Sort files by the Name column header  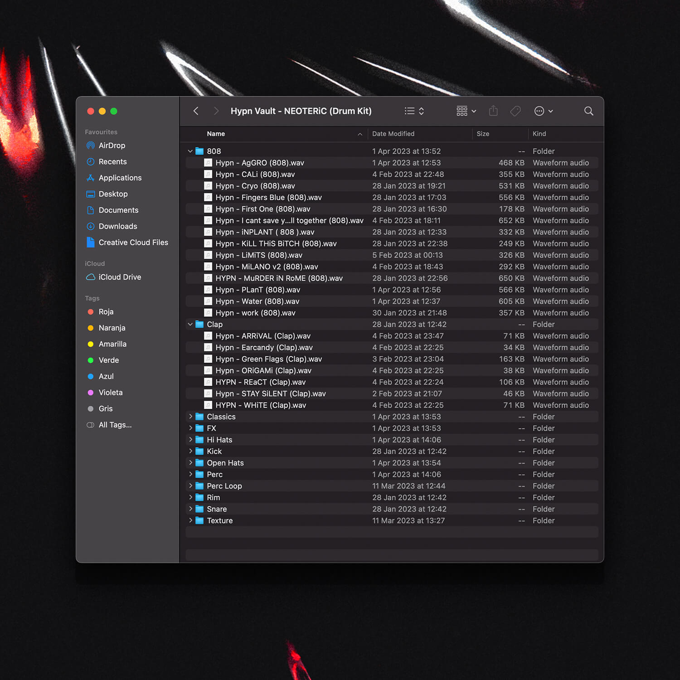click(216, 134)
